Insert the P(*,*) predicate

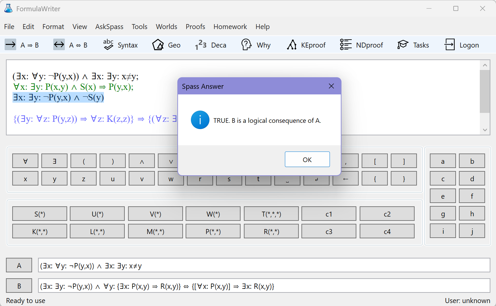pos(213,231)
